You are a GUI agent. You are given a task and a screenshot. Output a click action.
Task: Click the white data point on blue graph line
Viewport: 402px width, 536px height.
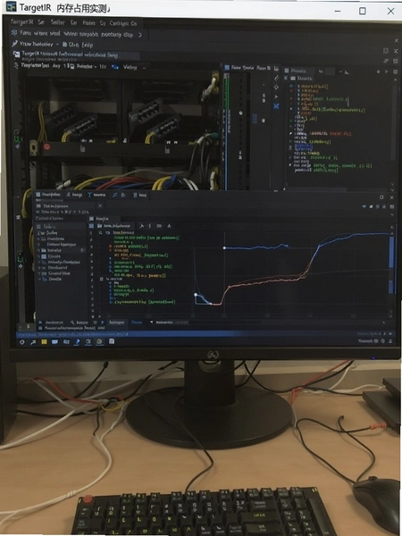click(x=224, y=247)
